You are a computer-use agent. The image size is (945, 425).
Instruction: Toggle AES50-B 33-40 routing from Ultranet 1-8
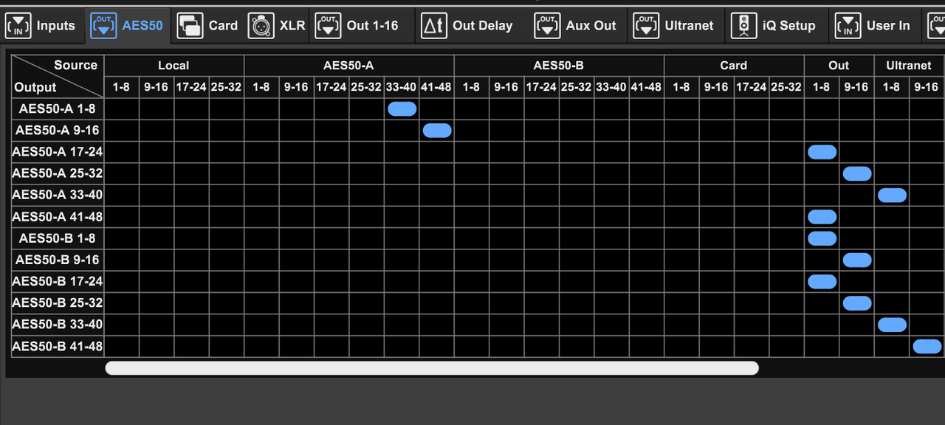892,325
